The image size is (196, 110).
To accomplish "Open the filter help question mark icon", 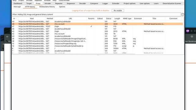I will point(183,14).
